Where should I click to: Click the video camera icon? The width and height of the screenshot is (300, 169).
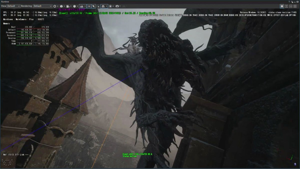click(67, 6)
